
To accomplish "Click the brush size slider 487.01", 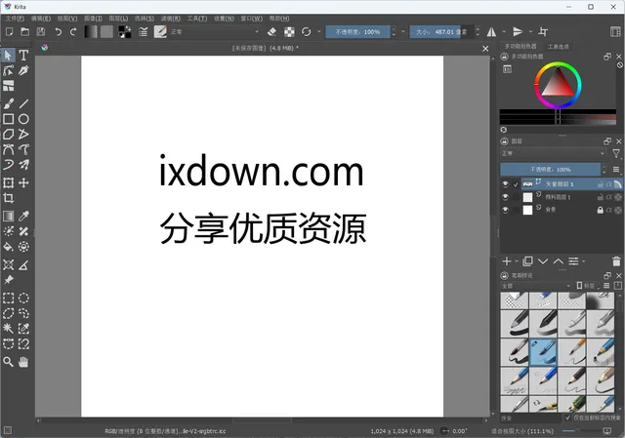I will point(441,32).
